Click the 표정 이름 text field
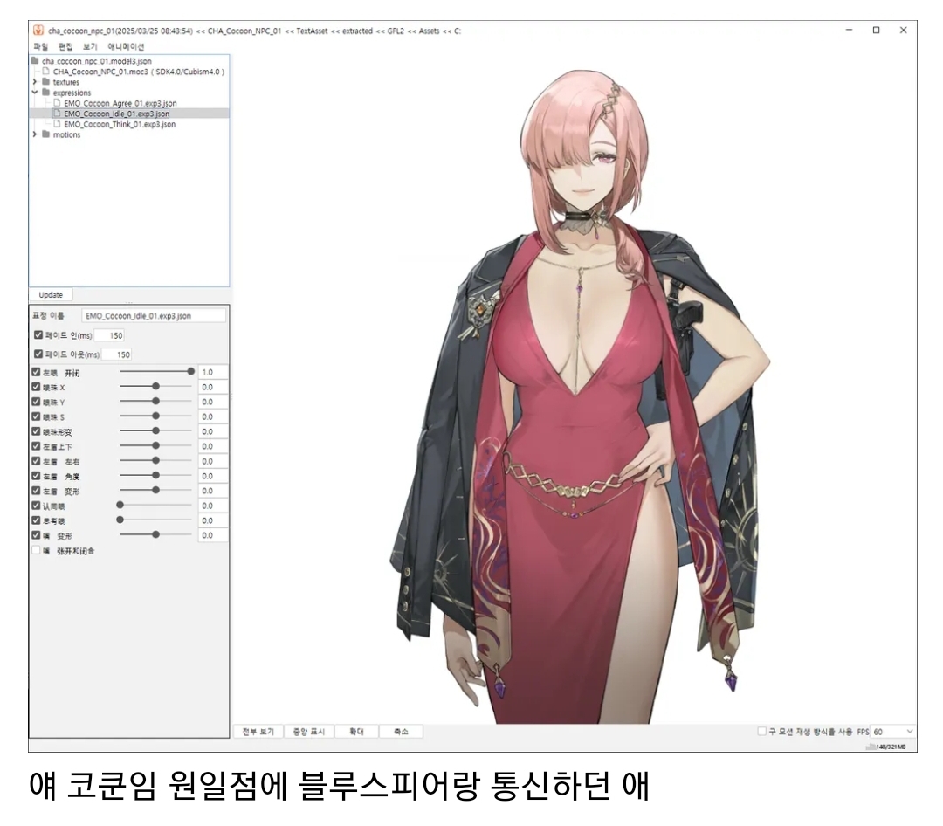The image size is (943, 826). click(x=154, y=315)
